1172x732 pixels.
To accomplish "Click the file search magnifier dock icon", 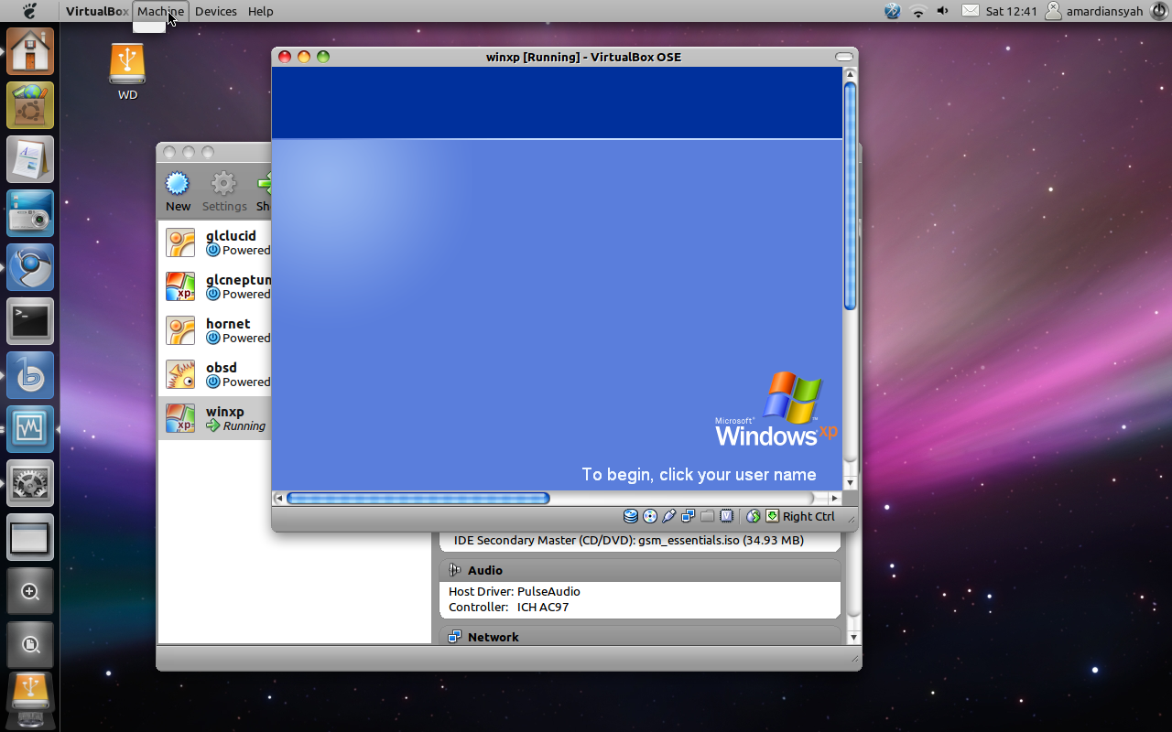I will click(30, 645).
